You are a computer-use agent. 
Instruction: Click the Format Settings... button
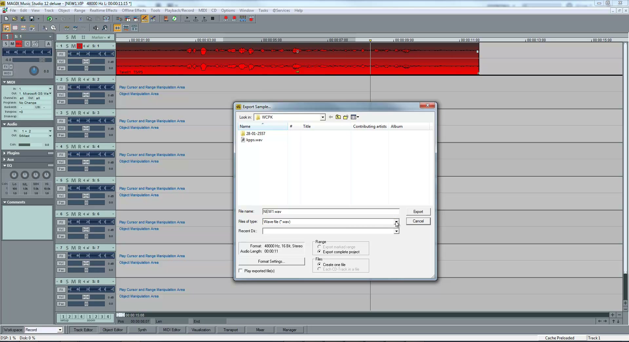[272, 261]
